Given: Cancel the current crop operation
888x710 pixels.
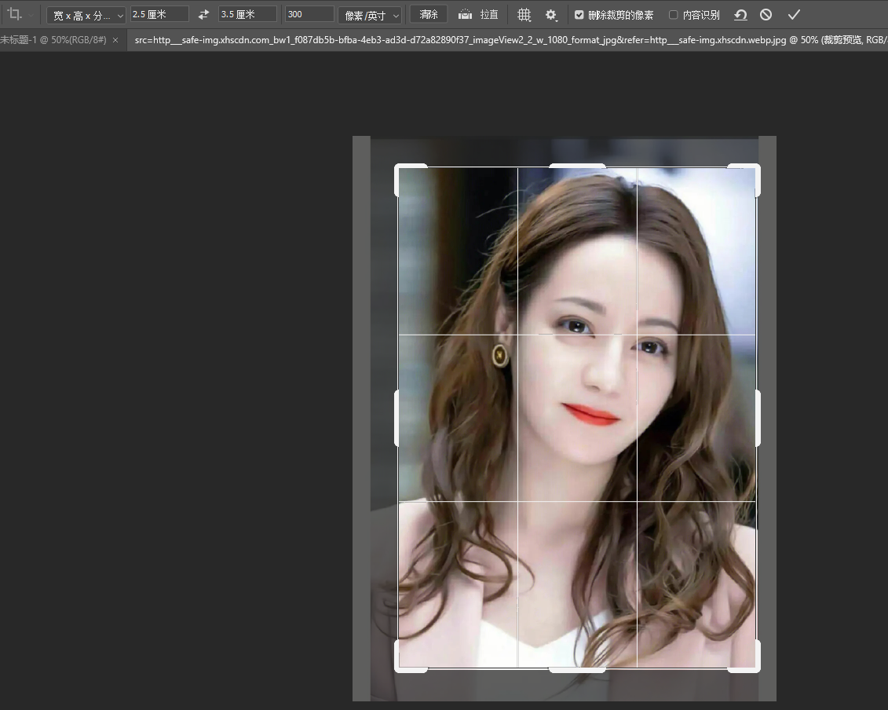Looking at the screenshot, I should 766,15.
